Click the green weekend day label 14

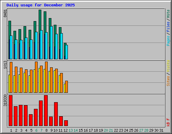click(76, 130)
